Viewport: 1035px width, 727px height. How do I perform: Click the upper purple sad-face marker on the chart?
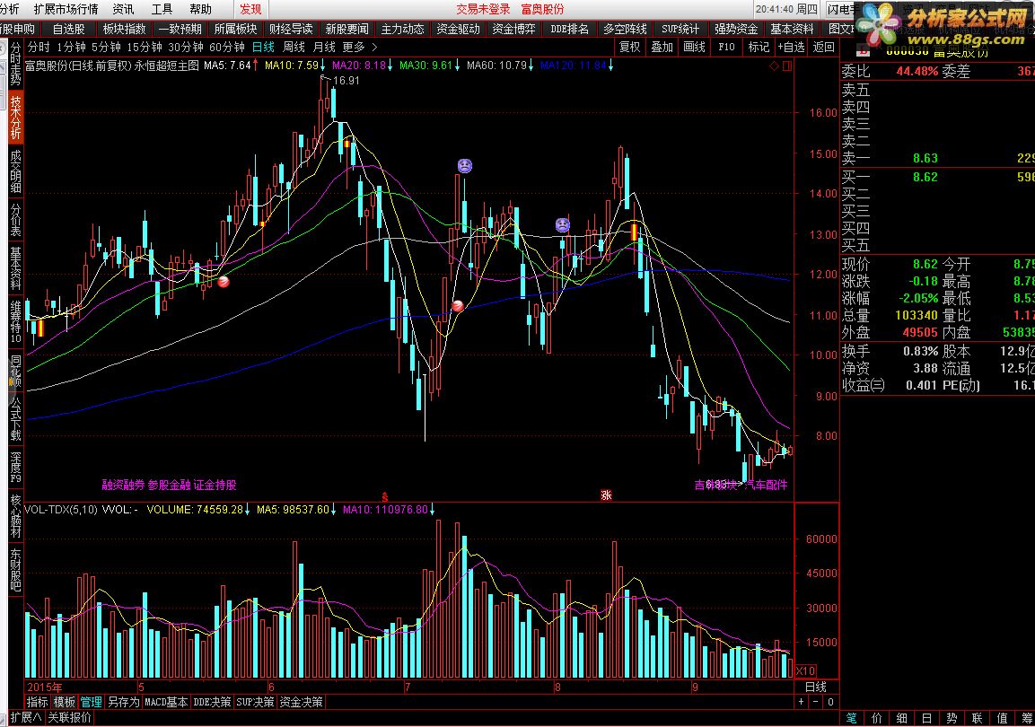(x=465, y=165)
